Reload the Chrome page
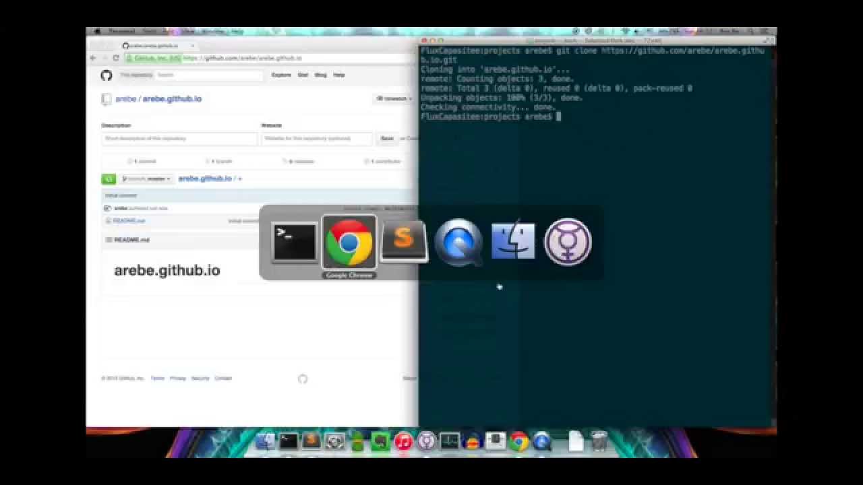Screen dimensions: 863x485 pyautogui.click(x=116, y=58)
